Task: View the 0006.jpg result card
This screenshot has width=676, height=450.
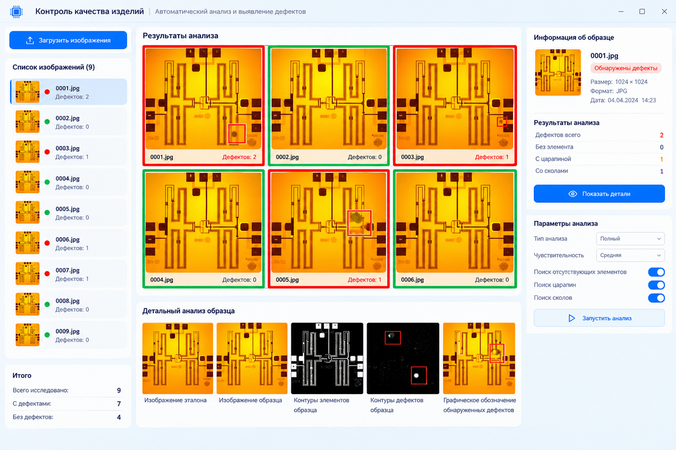Action: pos(454,229)
